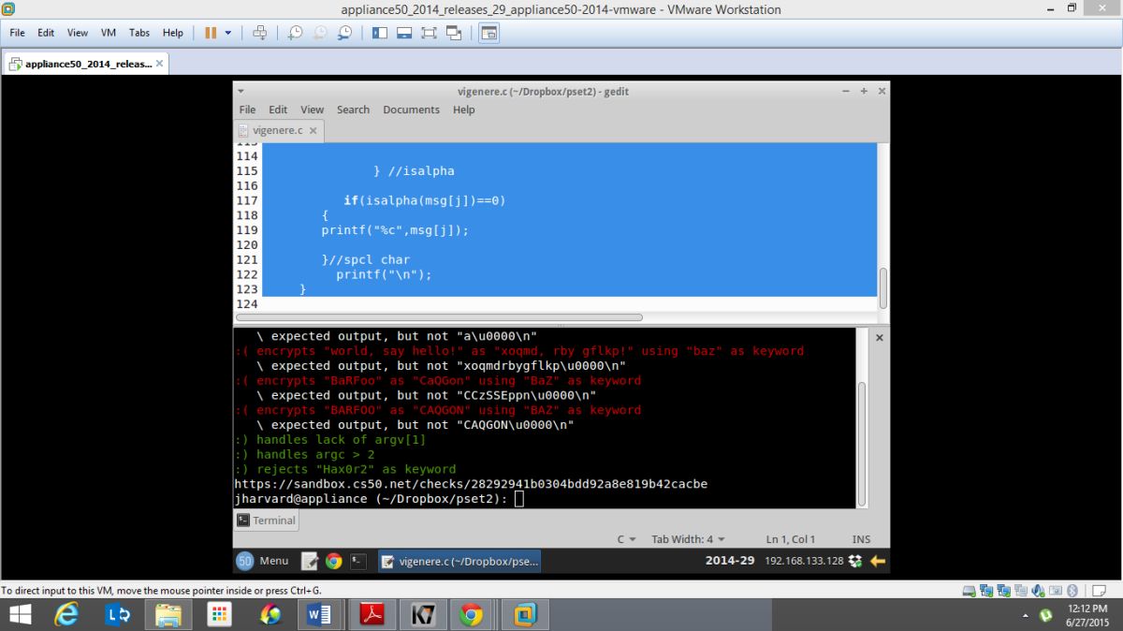1123x631 pixels.
Task: Click the uTorrent system tray icon
Action: pyautogui.click(x=1046, y=616)
